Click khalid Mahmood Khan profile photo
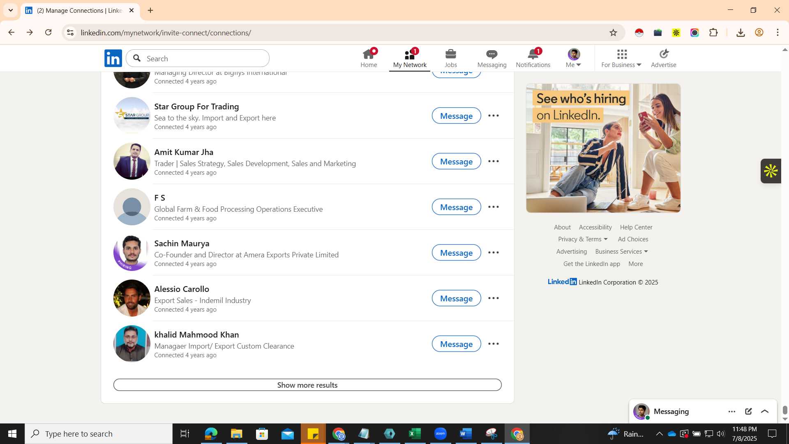 [x=132, y=344]
